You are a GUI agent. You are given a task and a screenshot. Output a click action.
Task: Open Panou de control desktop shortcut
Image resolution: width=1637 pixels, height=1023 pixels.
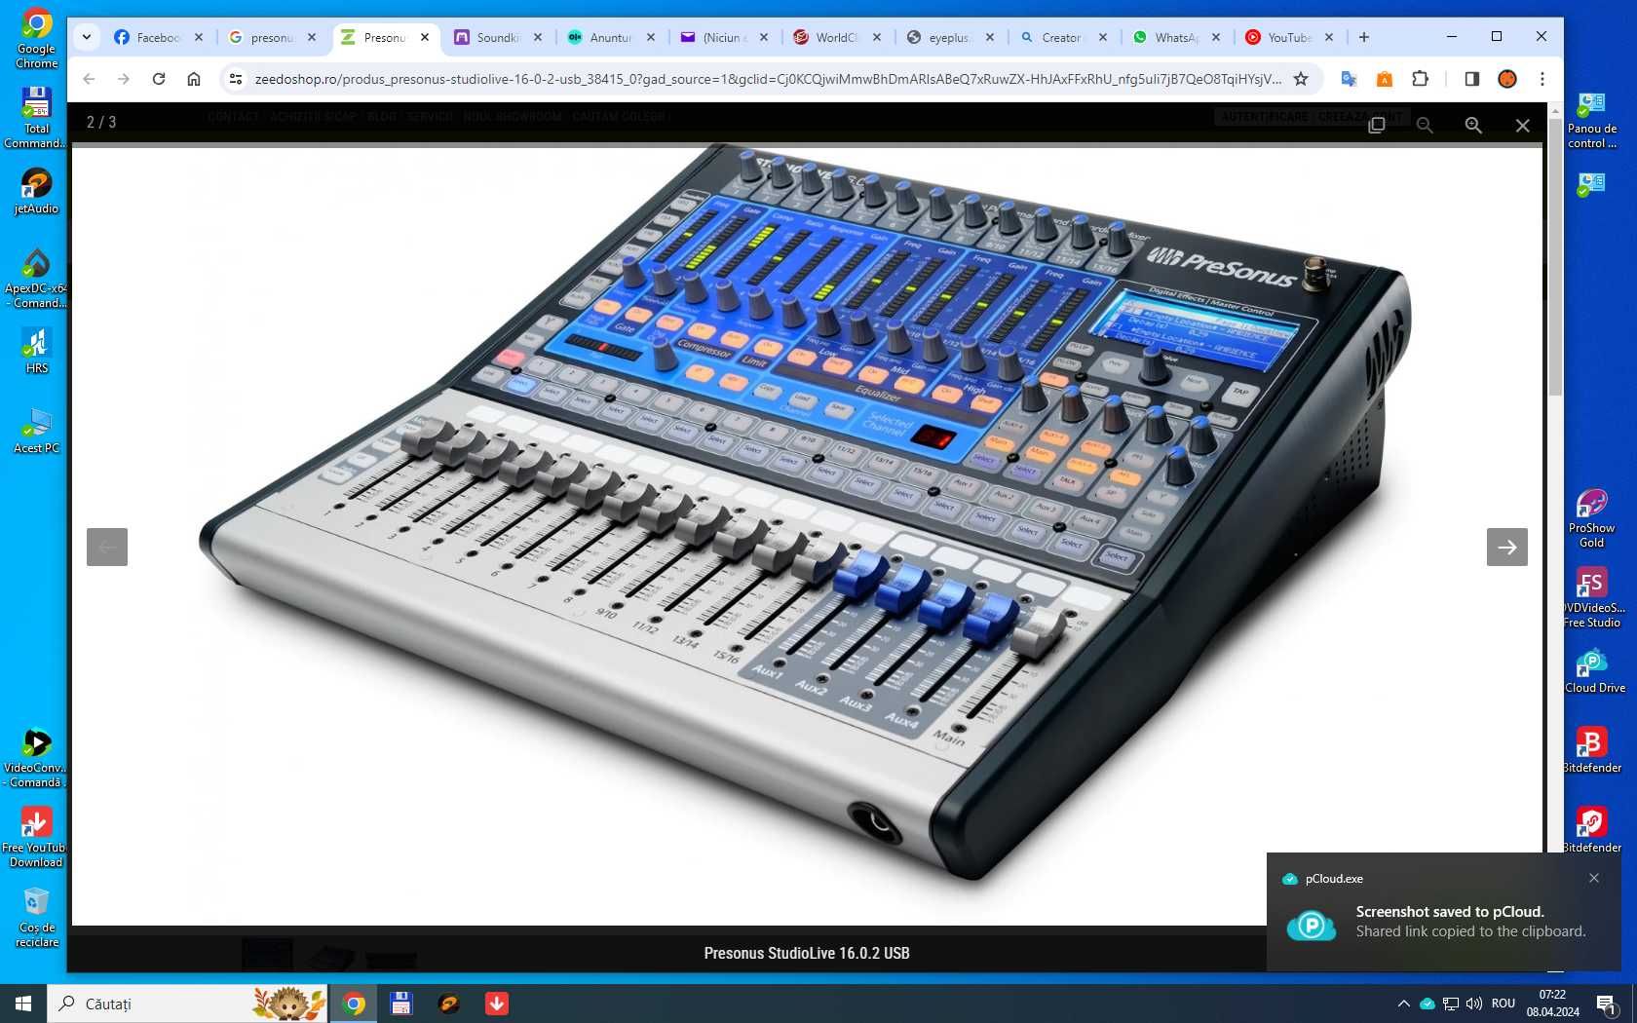pyautogui.click(x=1591, y=119)
